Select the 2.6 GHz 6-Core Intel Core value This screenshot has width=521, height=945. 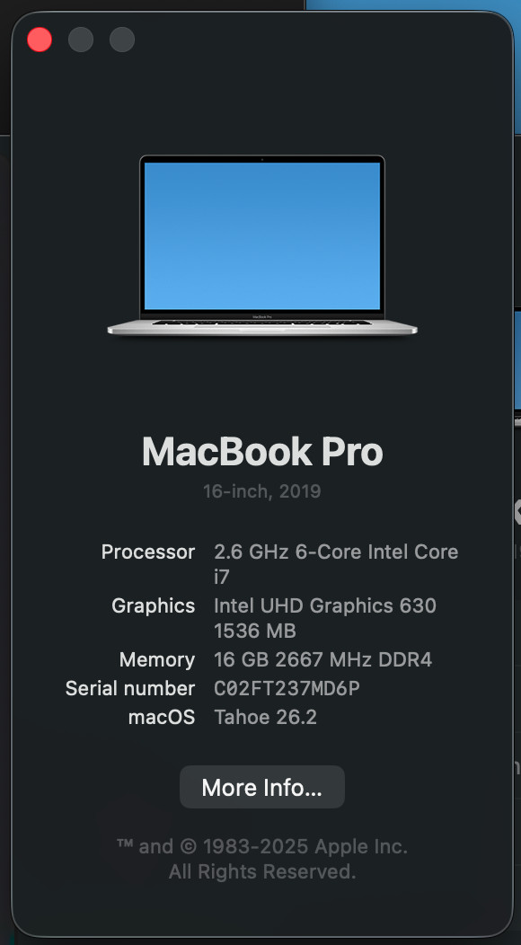(x=336, y=552)
